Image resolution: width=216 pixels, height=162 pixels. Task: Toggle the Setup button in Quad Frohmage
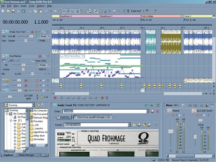pyautogui.click(x=61, y=134)
